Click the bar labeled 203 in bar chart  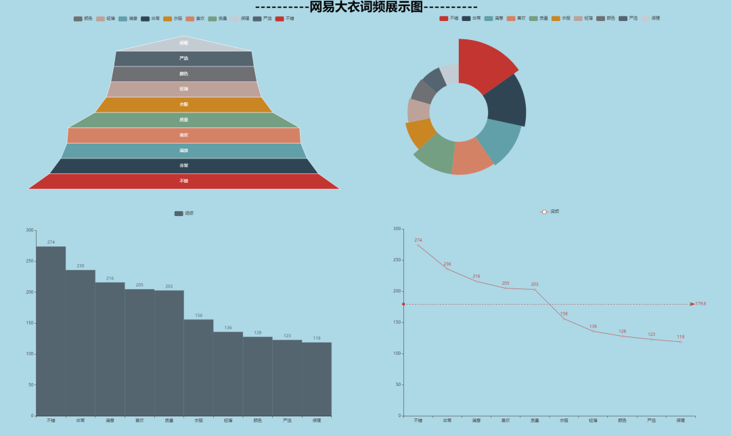[169, 353]
